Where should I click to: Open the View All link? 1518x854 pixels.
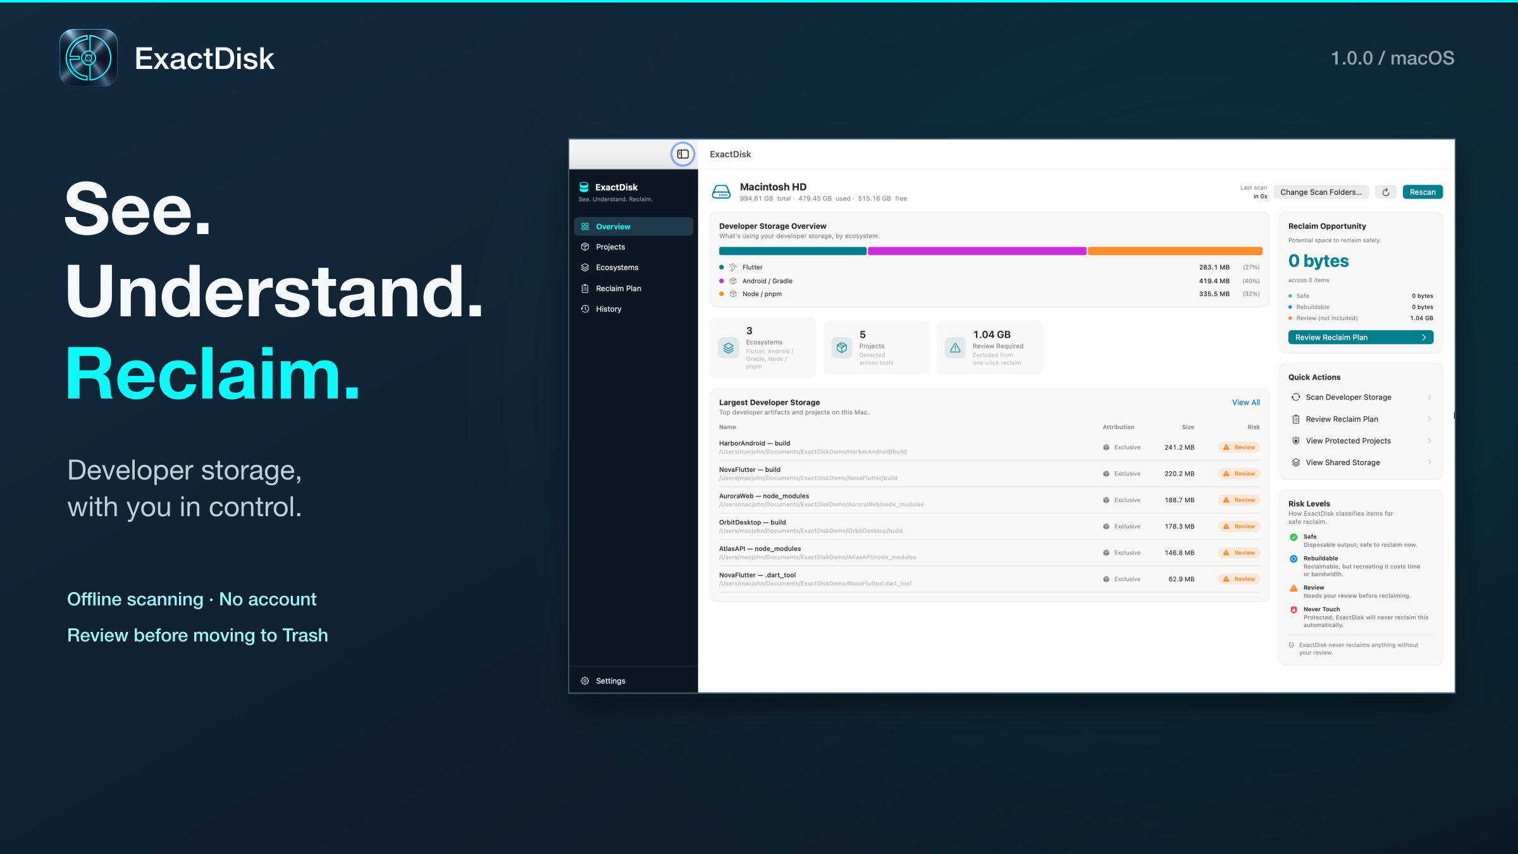pyautogui.click(x=1245, y=402)
